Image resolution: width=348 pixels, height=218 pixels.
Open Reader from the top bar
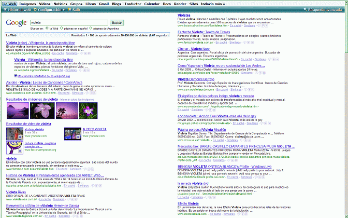pos(180,4)
